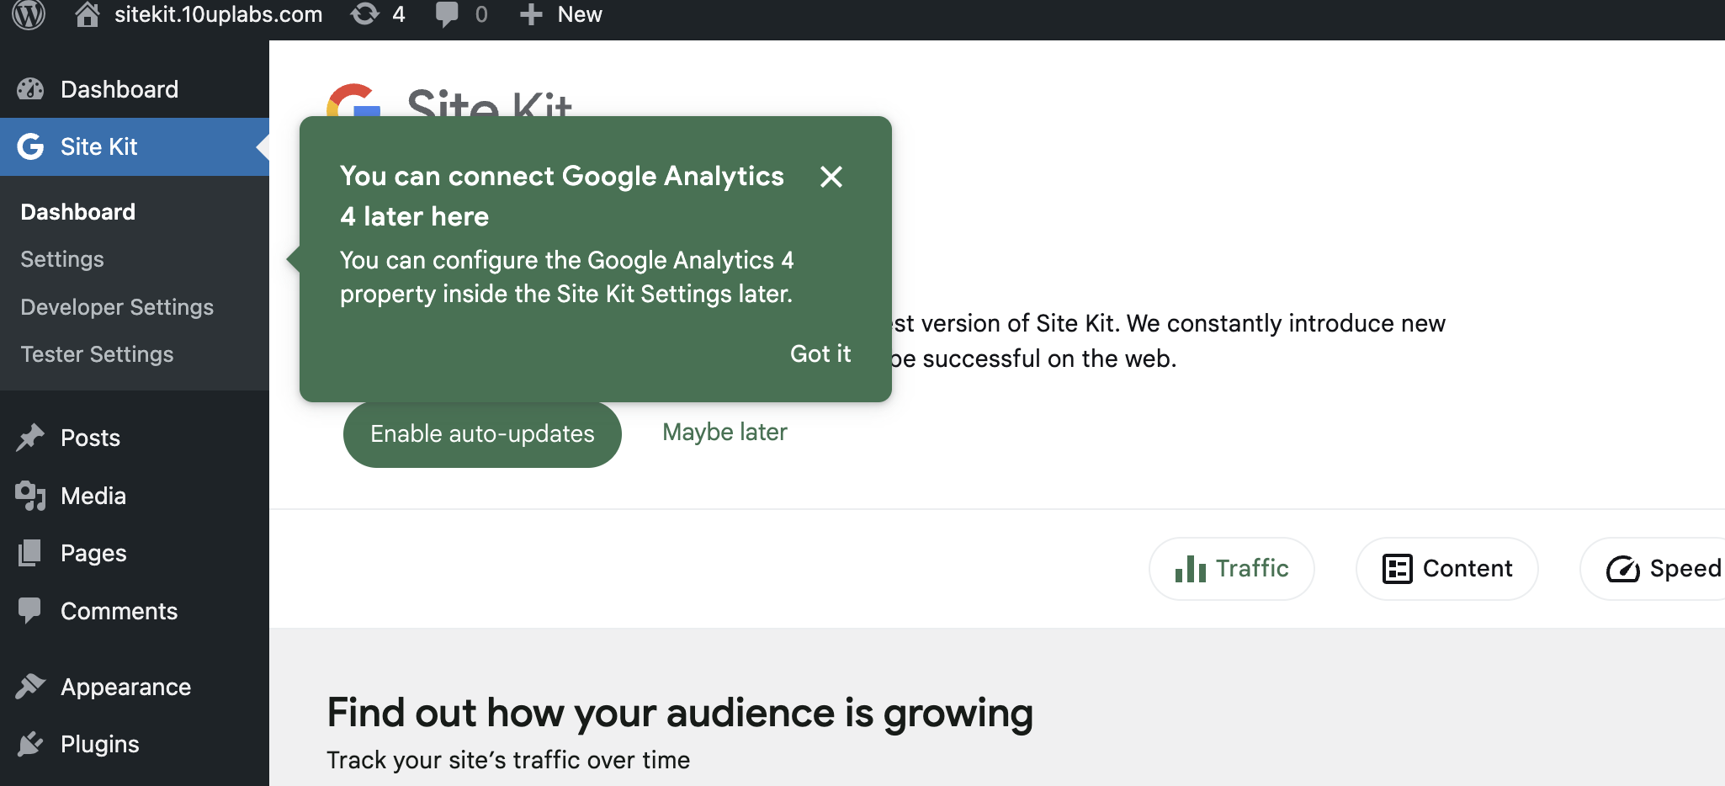
Task: Click the updates count 4
Action: 399,14
